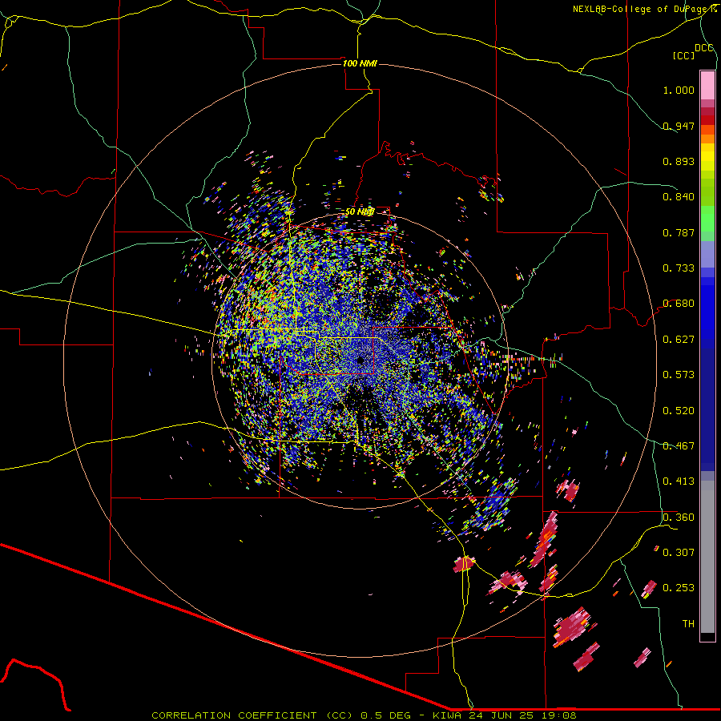Click the TH threshold label in legend
Viewport: 721px width, 721px height.
tap(688, 624)
